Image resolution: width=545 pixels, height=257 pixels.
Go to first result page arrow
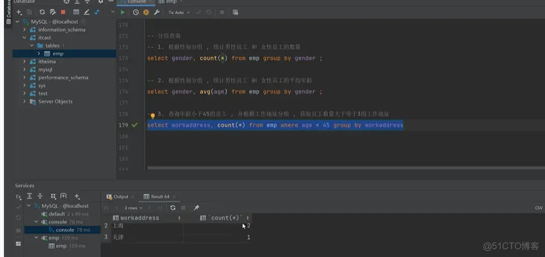106,208
